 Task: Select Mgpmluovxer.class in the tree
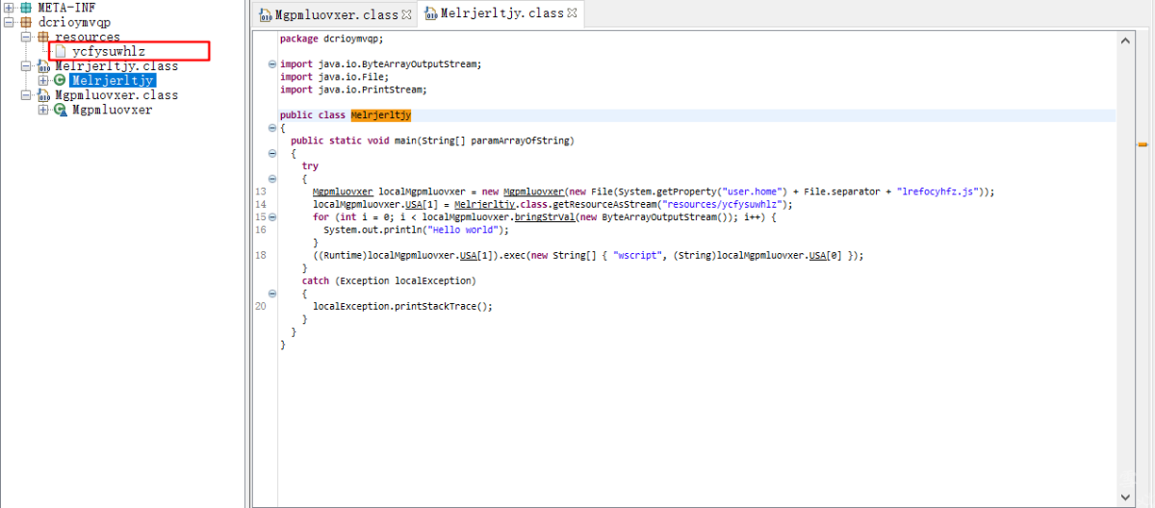[x=115, y=95]
